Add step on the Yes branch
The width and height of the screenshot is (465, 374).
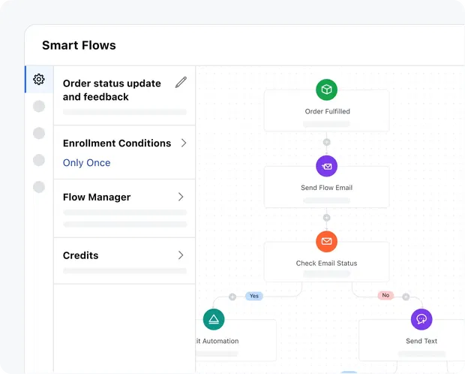point(232,297)
